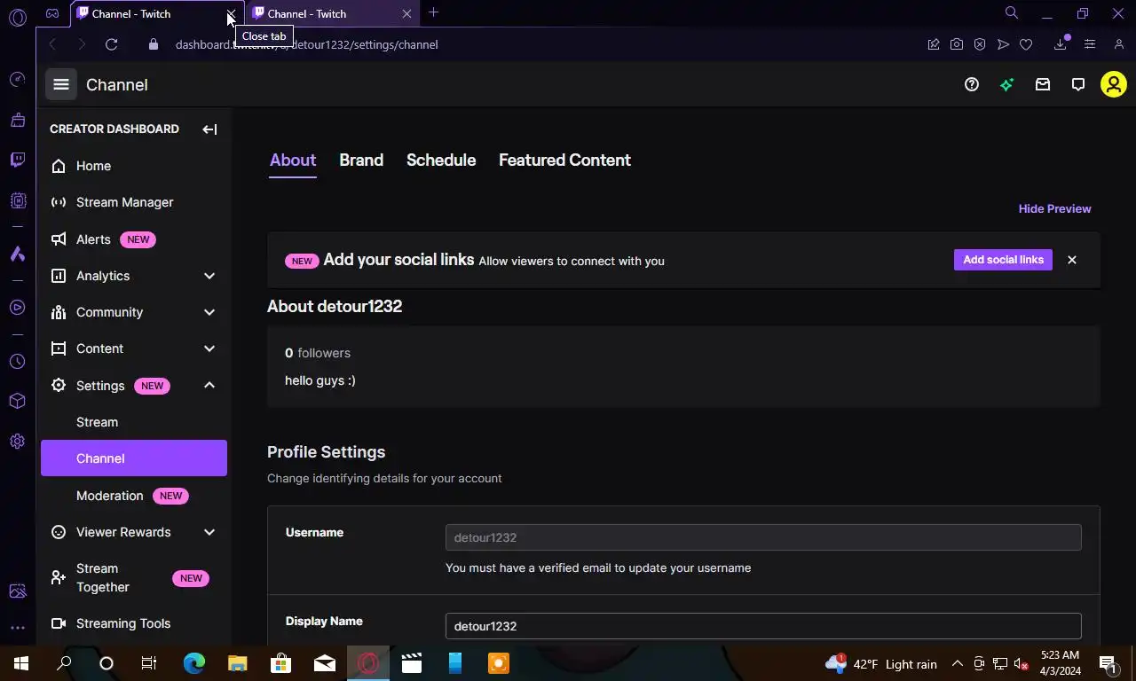Image resolution: width=1136 pixels, height=681 pixels.
Task: Expand the Viewer Rewards section
Action: [209, 532]
